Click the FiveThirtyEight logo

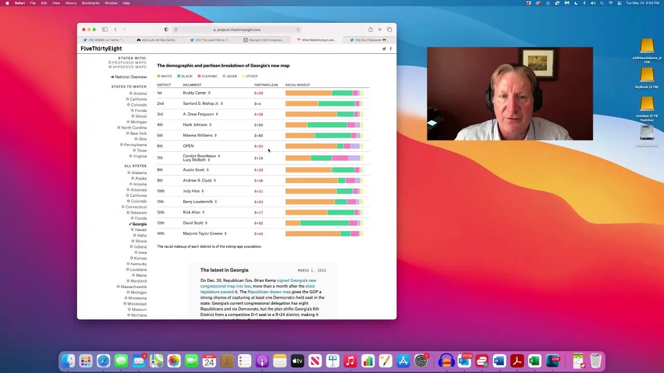101,49
